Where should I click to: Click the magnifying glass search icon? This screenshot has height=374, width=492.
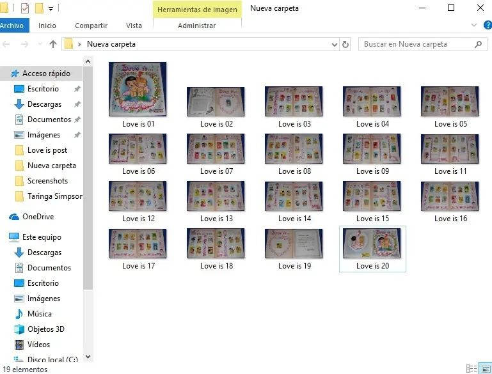click(x=478, y=44)
